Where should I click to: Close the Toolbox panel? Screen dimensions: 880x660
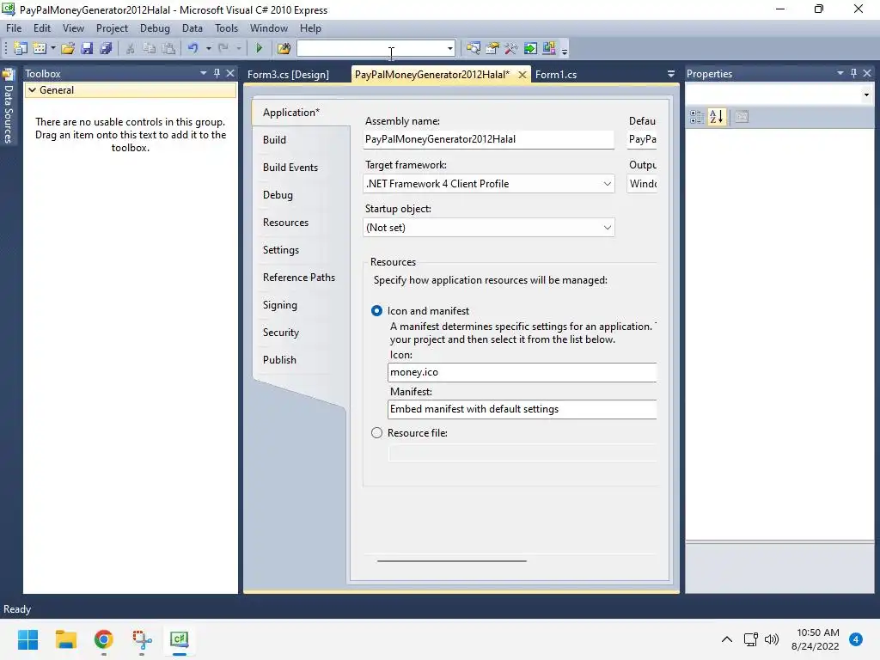(230, 74)
